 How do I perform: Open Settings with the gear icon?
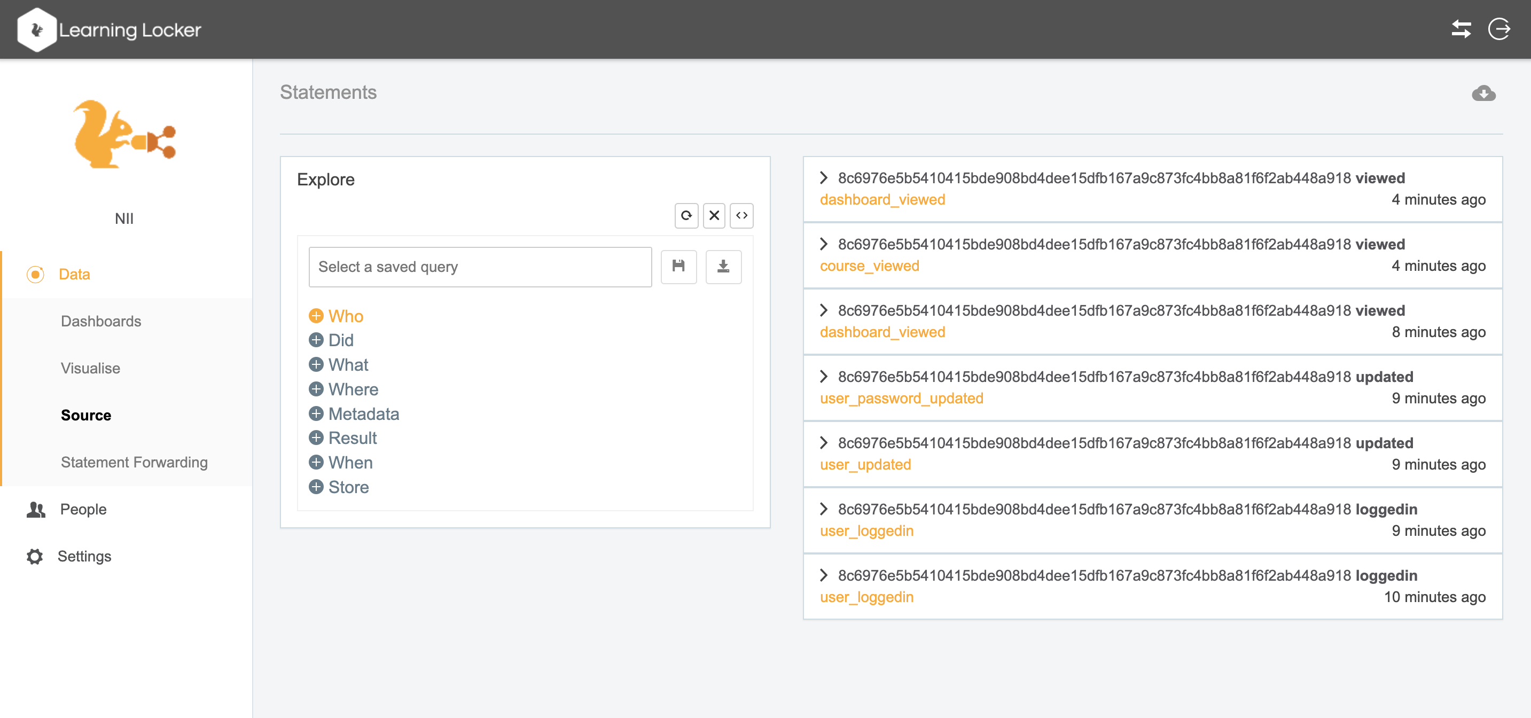click(35, 556)
